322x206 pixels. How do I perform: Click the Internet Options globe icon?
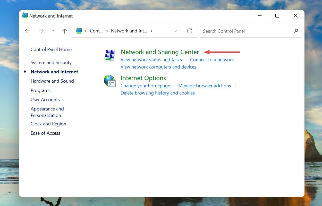click(109, 81)
